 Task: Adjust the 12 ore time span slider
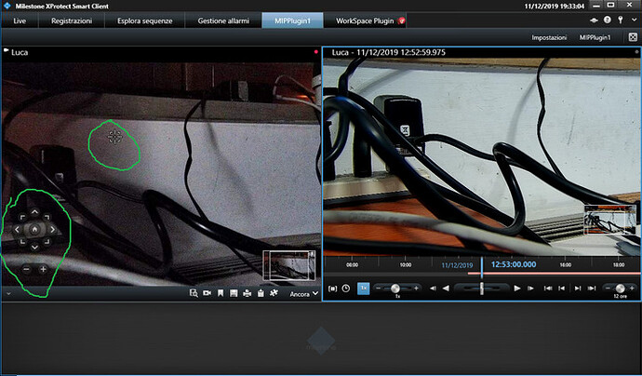point(619,289)
